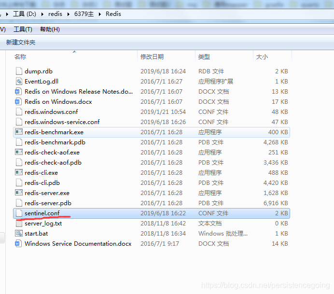Select file name redis.windows-service.conf
Screen dimensions: 334x294
[62, 122]
